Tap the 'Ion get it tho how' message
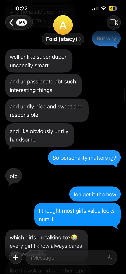The image size is (126, 274). (x=95, y=194)
